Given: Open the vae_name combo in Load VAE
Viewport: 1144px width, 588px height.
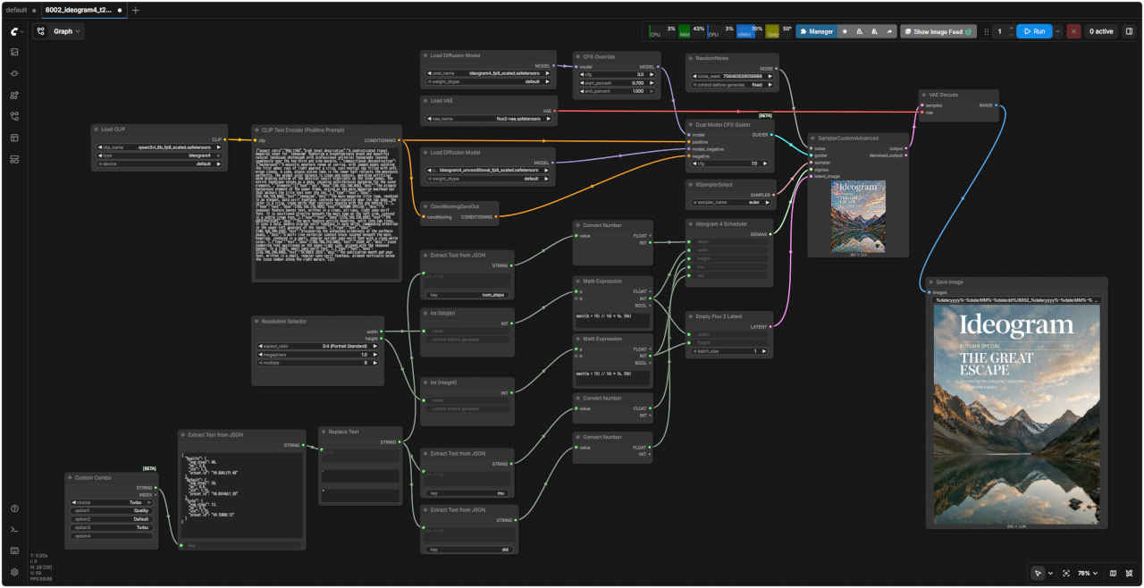Looking at the screenshot, I should pos(488,117).
